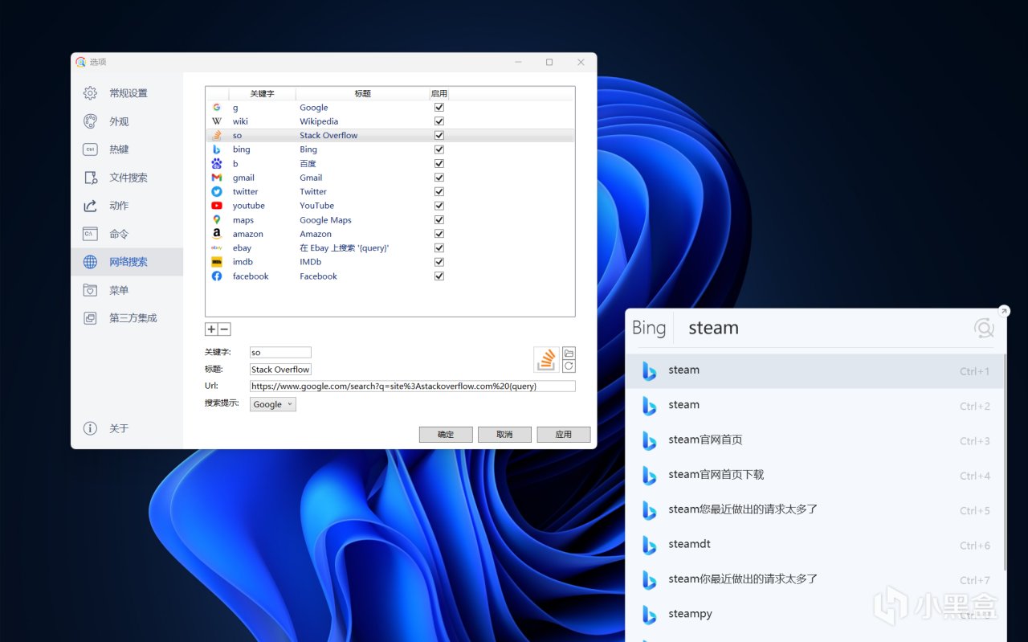
Task: Choose the suggestion steam官网首页
Action: (814, 440)
